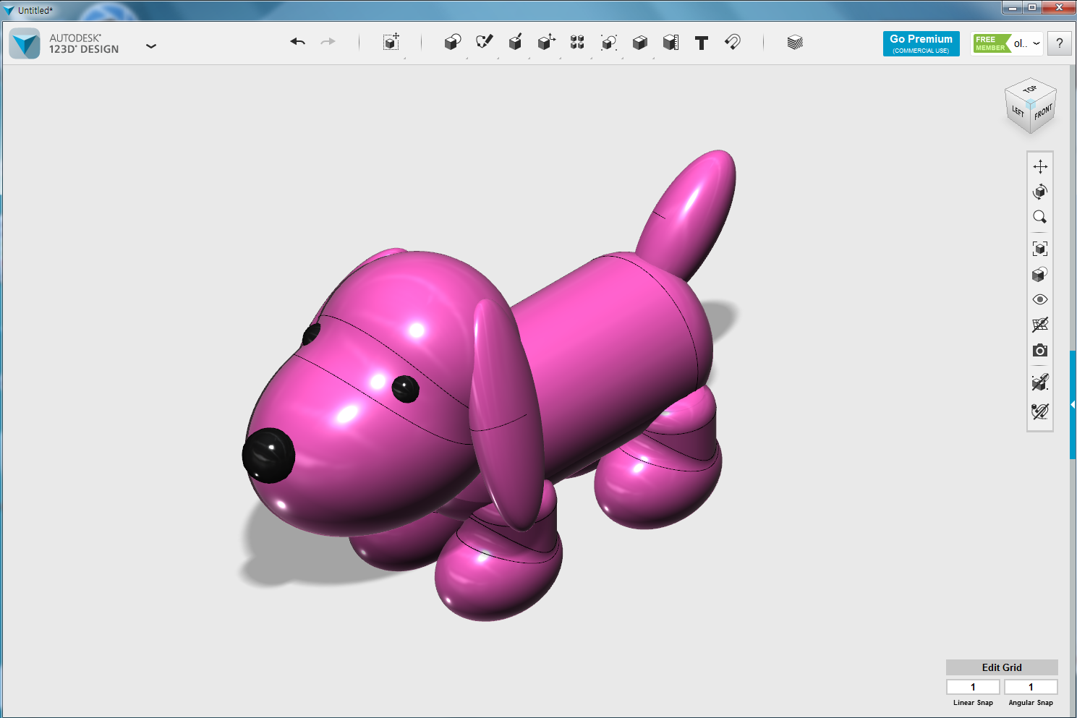
Task: Toggle solid snap icon in navigation bar
Action: pyautogui.click(x=1040, y=382)
